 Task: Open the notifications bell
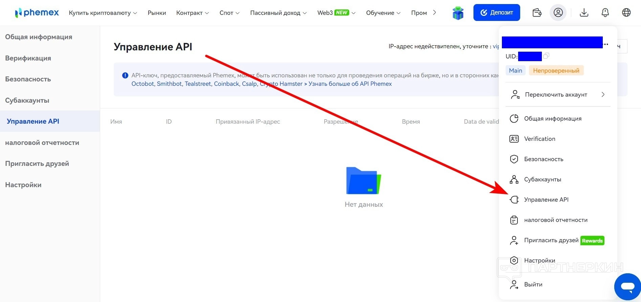[x=605, y=13]
